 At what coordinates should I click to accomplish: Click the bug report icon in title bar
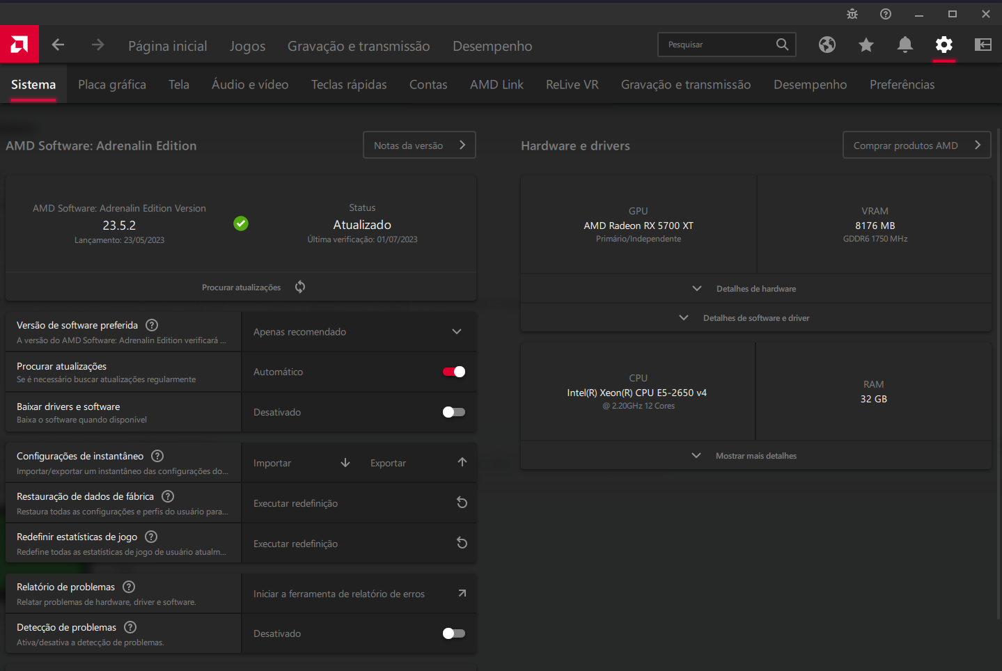852,14
